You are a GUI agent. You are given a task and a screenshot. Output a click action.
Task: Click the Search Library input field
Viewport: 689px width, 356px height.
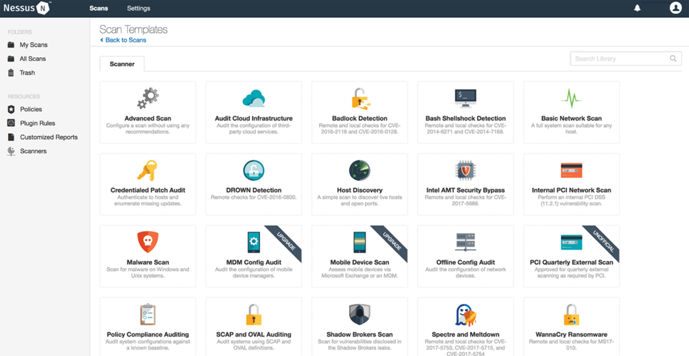point(625,59)
